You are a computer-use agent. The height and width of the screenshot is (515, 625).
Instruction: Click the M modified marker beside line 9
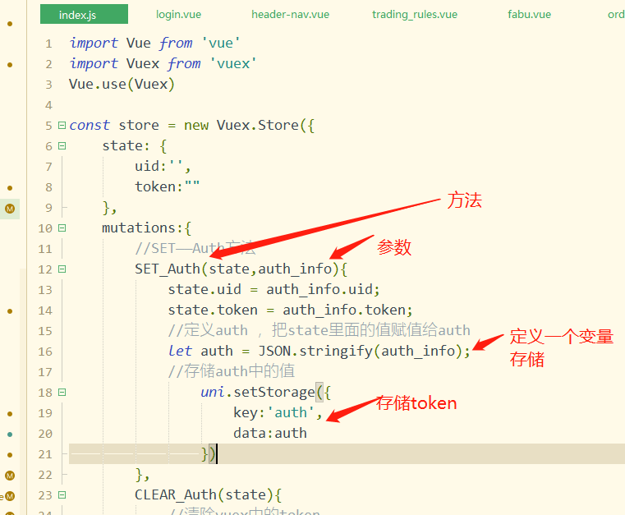pyautogui.click(x=10, y=208)
